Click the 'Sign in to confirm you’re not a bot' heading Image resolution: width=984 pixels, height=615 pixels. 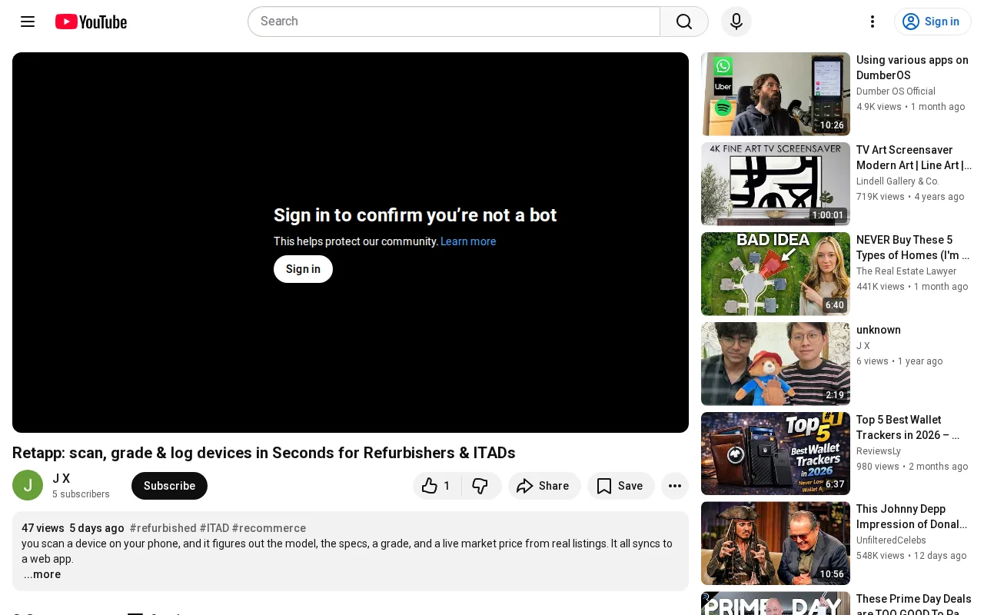point(415,215)
